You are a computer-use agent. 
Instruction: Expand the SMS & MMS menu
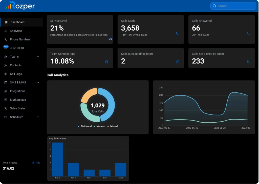click(x=38, y=82)
